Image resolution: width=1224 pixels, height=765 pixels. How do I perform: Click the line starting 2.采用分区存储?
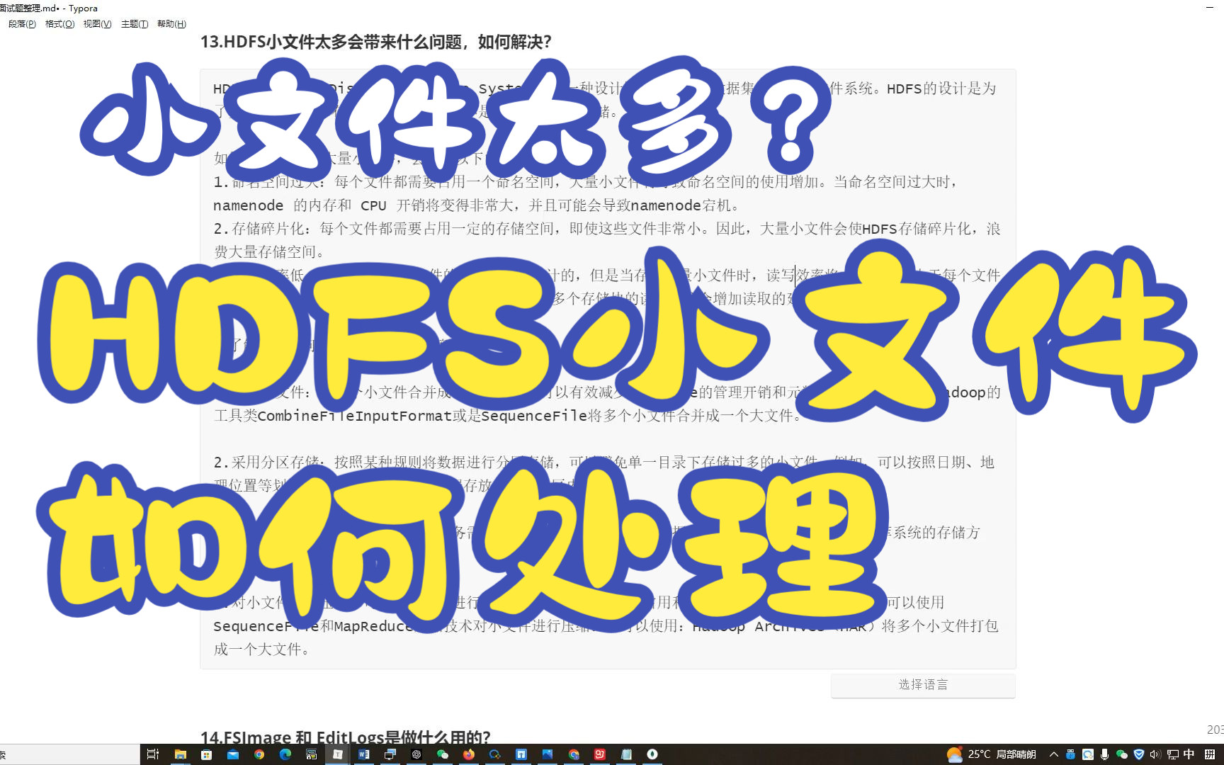pos(603,463)
